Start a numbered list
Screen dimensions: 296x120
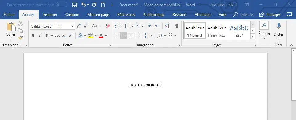(128, 26)
